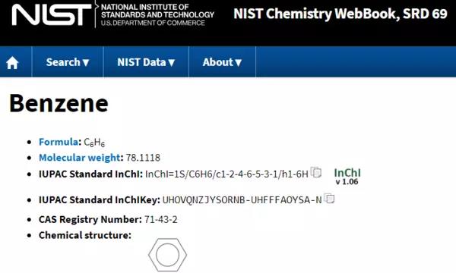Select the CAS number 71-43-2
Screen dimensions: 456x273
161,219
